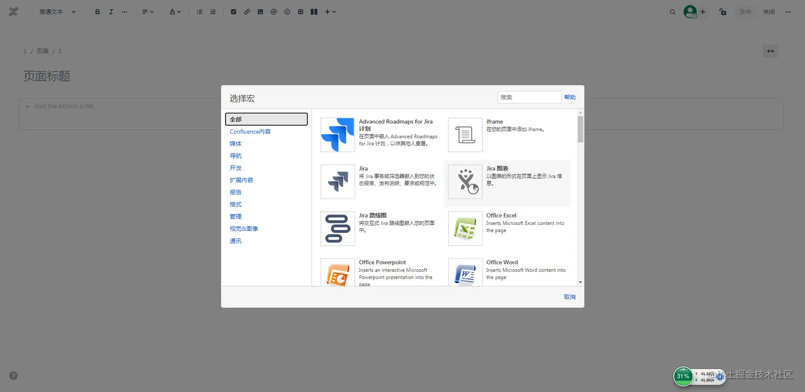Toggle bold formatting
The image size is (805, 392).
pyautogui.click(x=97, y=12)
